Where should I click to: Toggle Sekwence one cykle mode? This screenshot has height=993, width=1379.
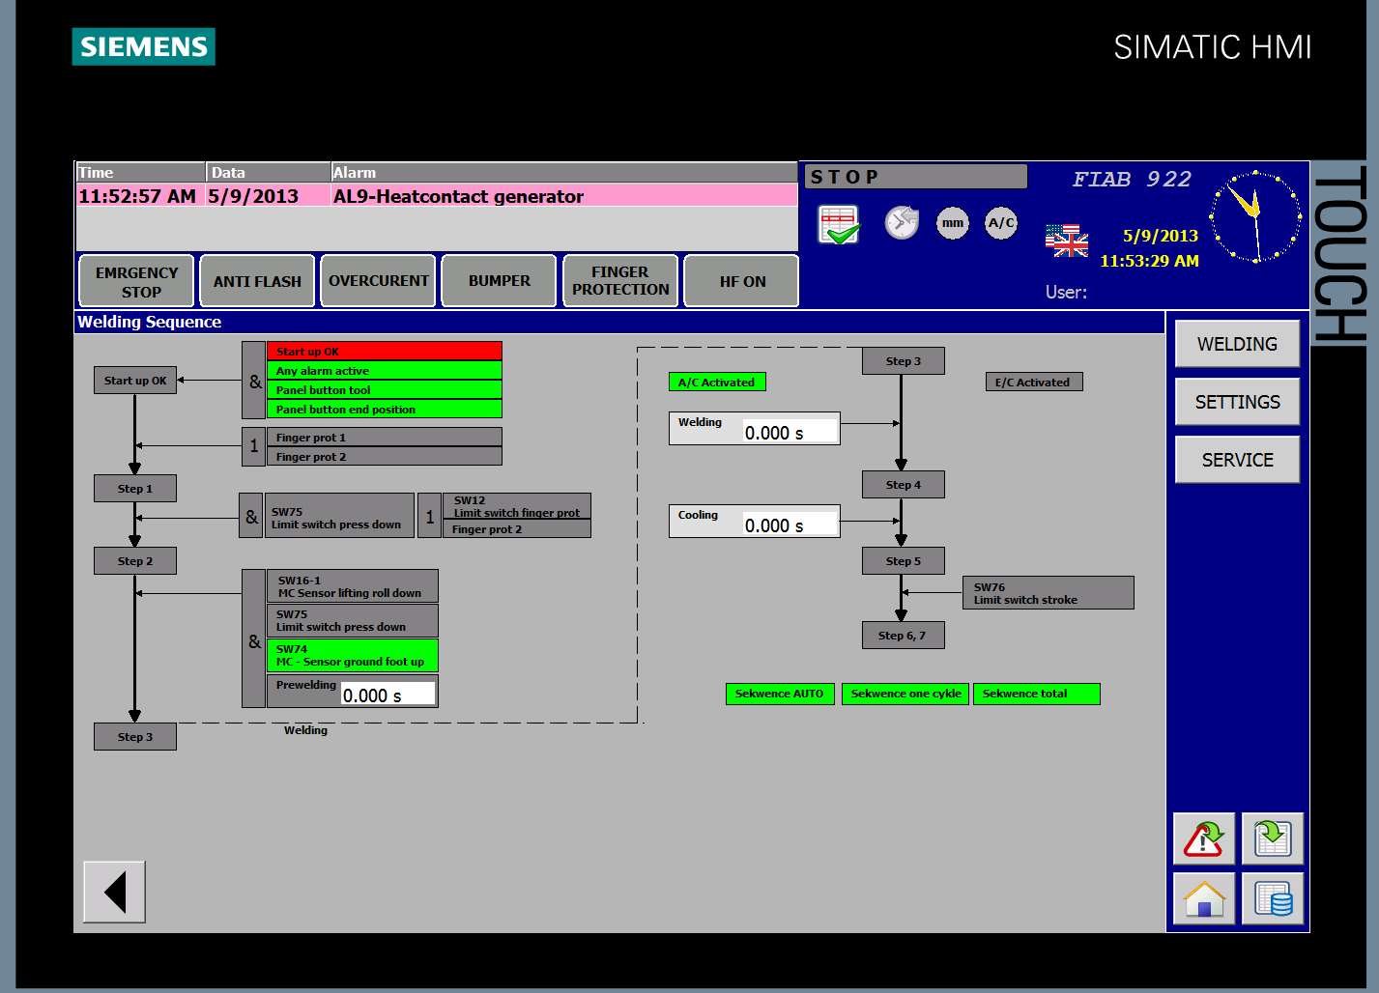(905, 694)
